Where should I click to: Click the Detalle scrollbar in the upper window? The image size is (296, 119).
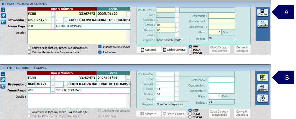tap(128, 36)
